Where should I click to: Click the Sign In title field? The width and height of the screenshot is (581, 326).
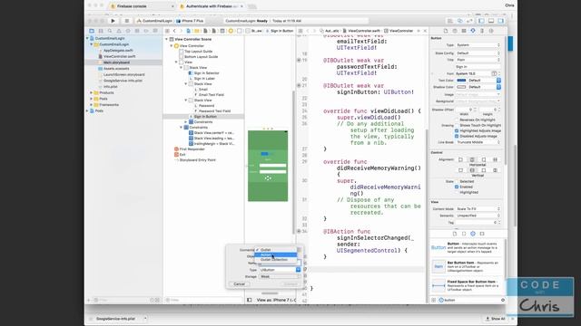click(x=478, y=66)
